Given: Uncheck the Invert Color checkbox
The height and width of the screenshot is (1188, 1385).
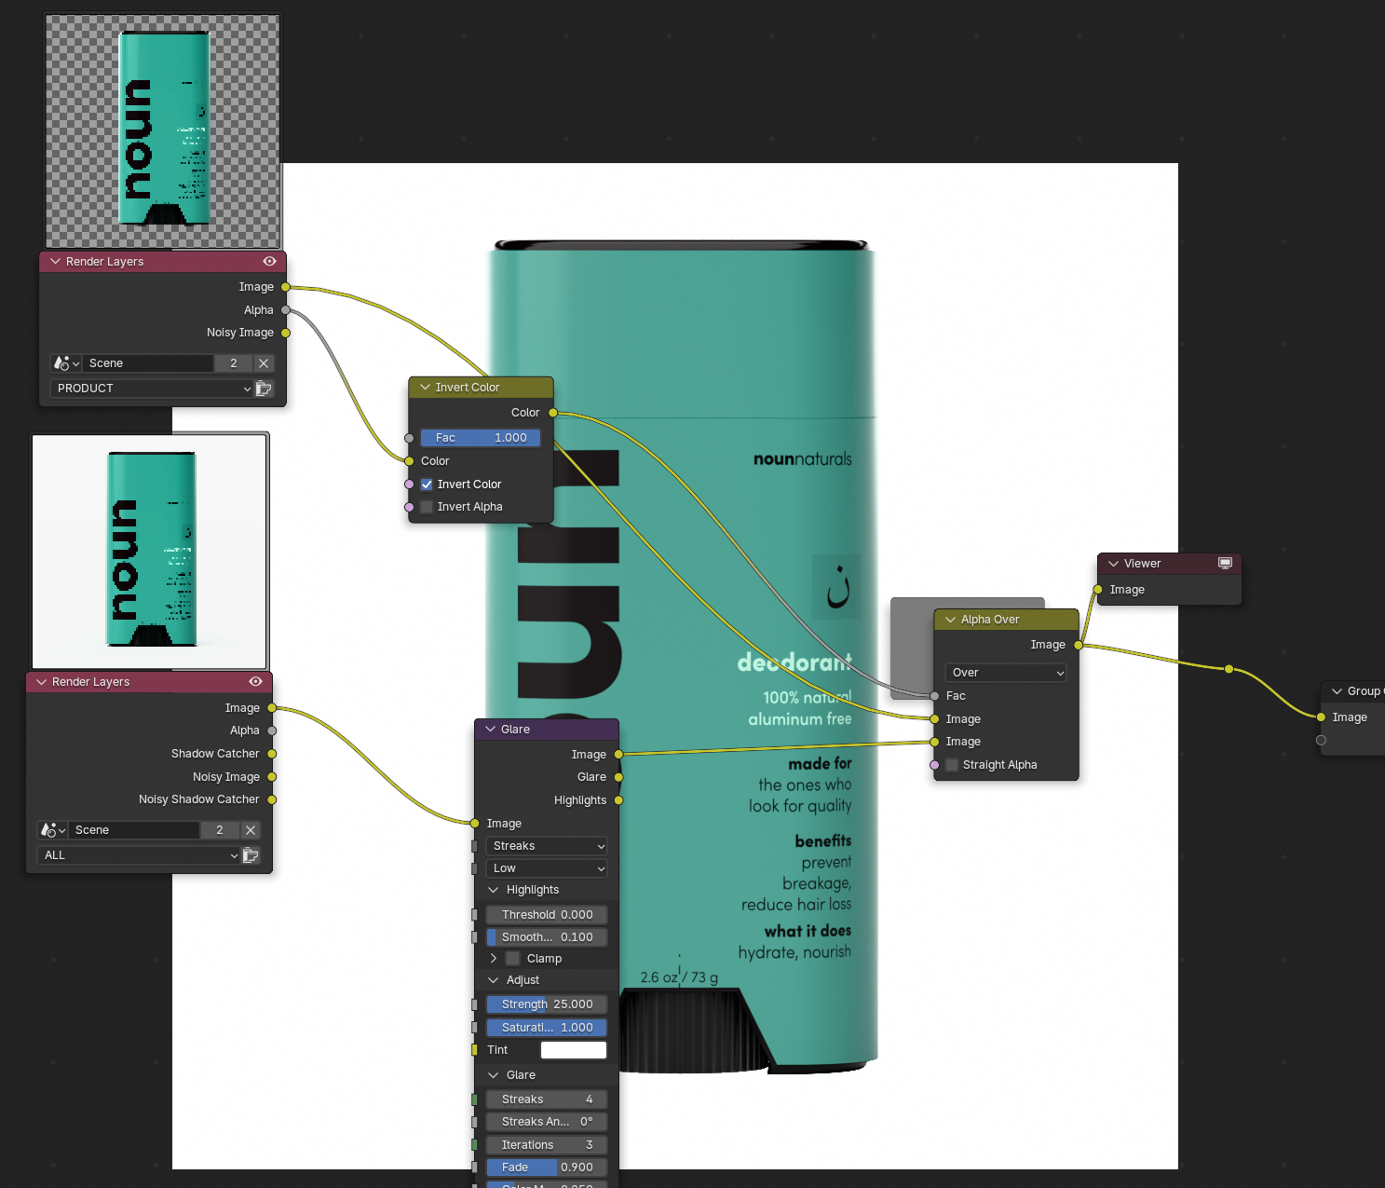Looking at the screenshot, I should click(x=427, y=485).
